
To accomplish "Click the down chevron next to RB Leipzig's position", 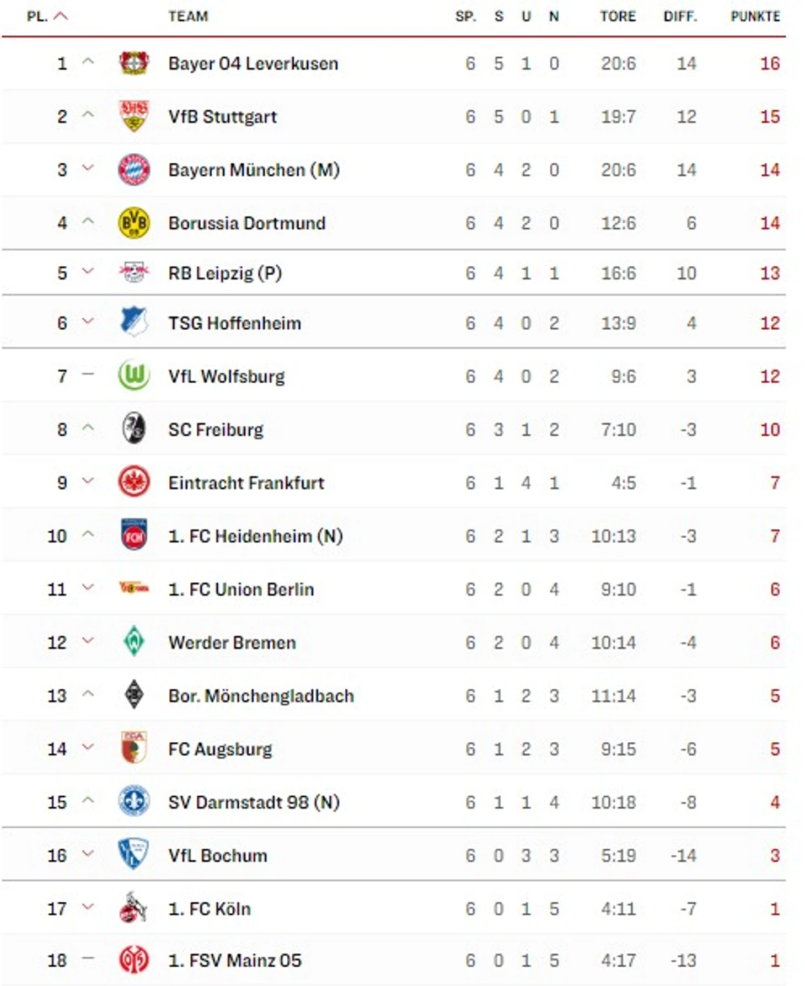I will tap(88, 271).
